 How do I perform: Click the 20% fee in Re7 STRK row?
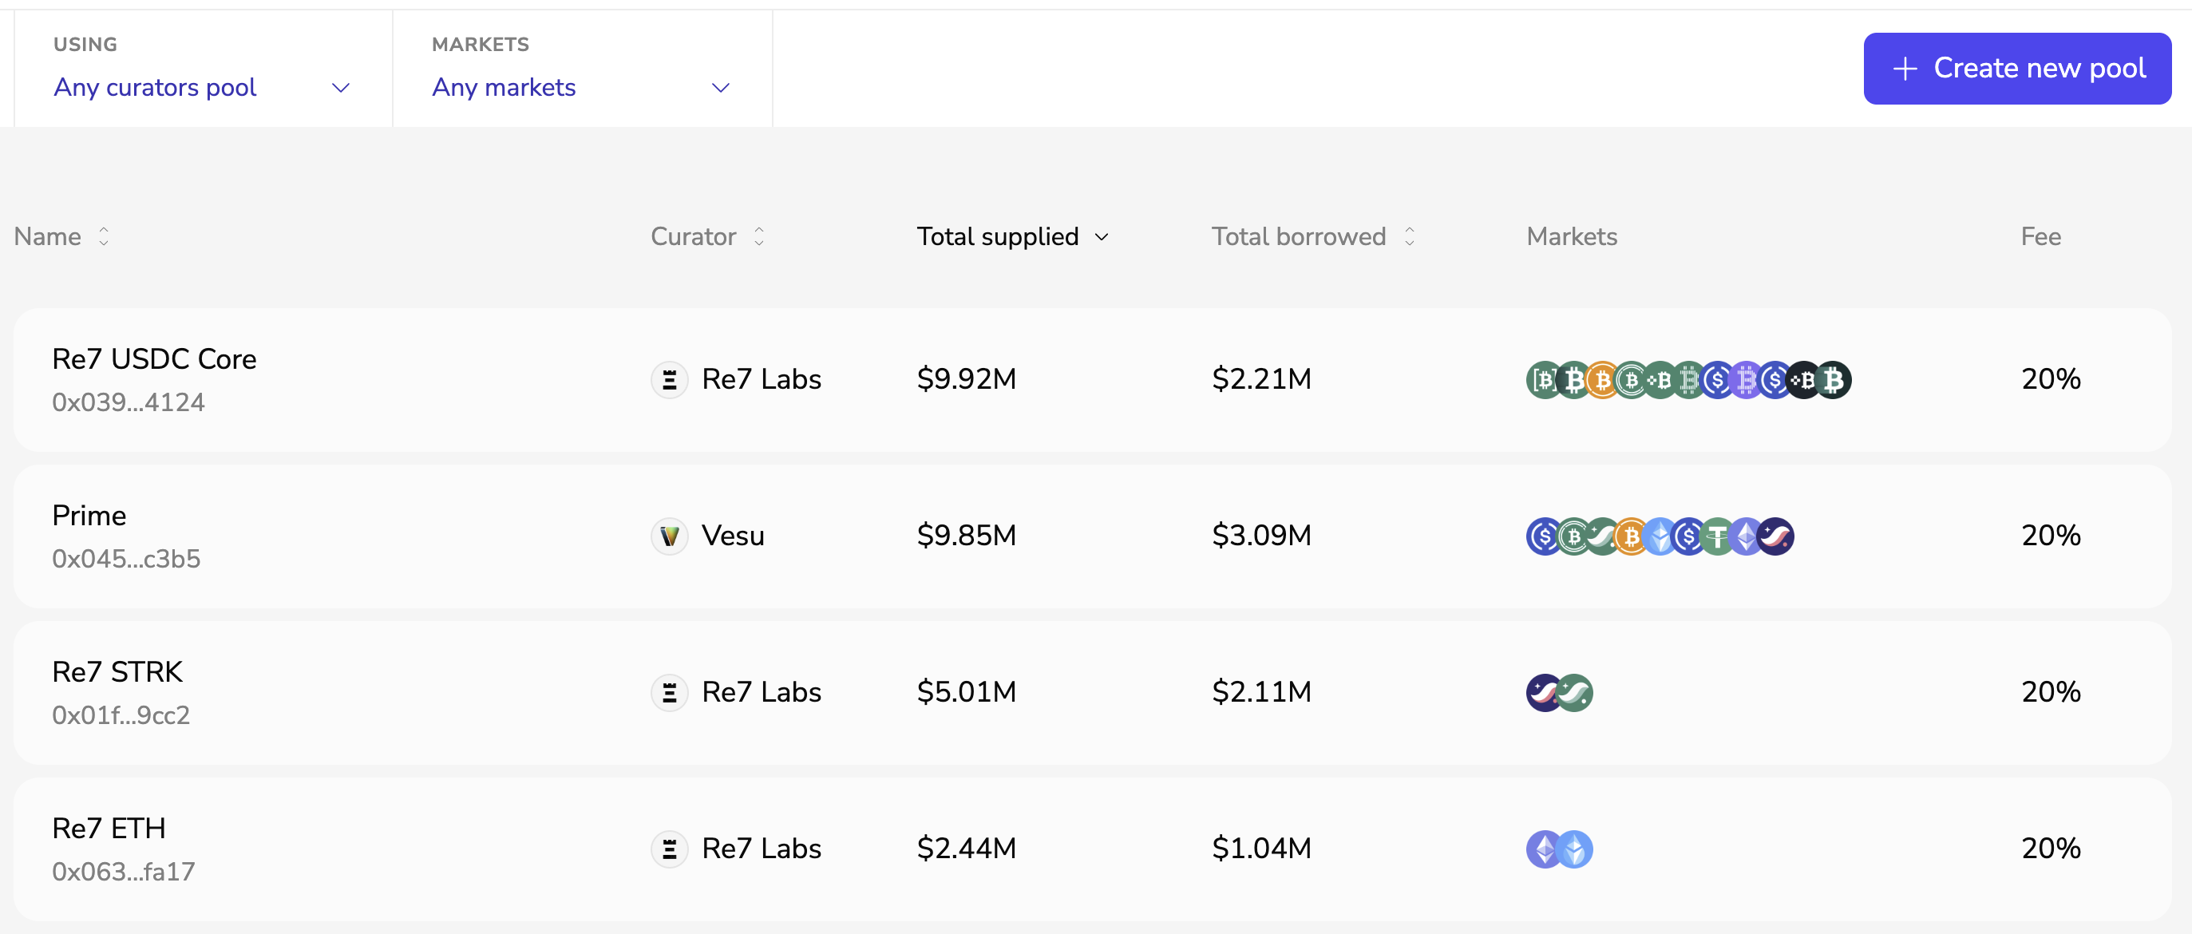(2051, 692)
